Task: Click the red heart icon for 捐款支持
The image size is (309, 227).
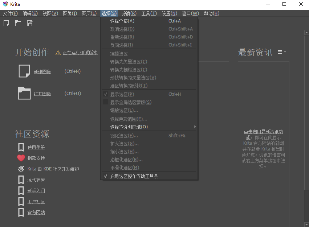Action: click(21, 158)
